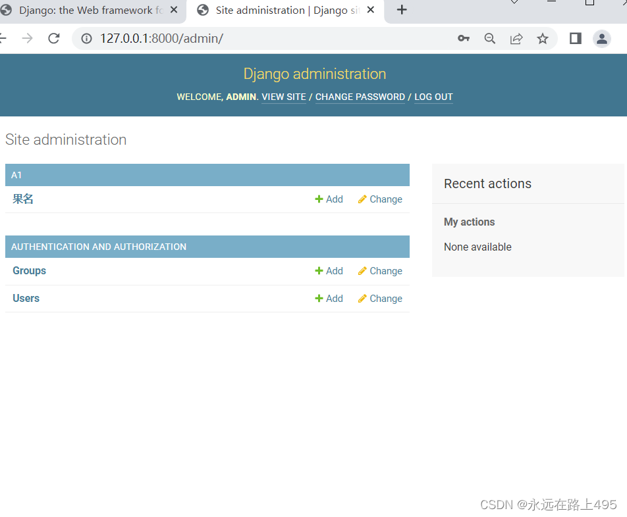Click the ADMIN username in the welcome text
Viewport: 627px width, 517px height.
click(x=241, y=97)
